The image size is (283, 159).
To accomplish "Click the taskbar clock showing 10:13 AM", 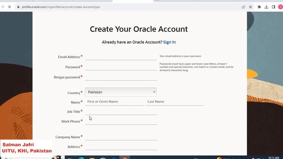I will pyautogui.click(x=273, y=158).
